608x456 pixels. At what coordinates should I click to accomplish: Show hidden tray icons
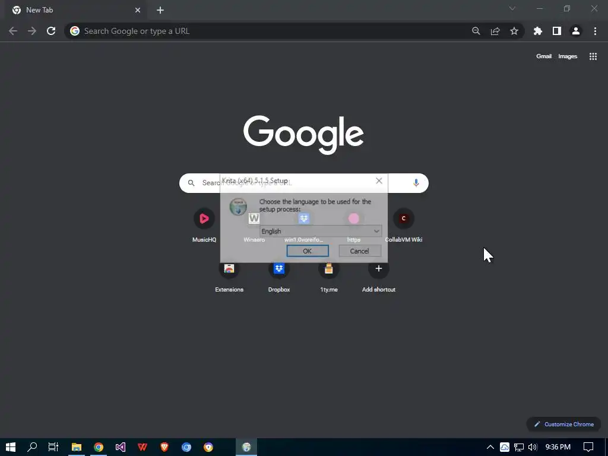click(x=490, y=447)
